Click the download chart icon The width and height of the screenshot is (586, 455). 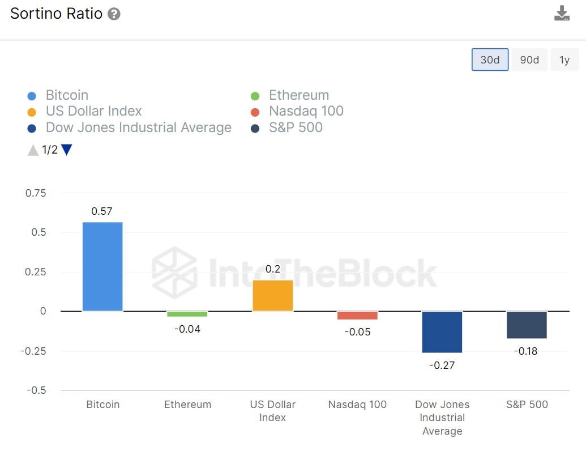pos(561,14)
